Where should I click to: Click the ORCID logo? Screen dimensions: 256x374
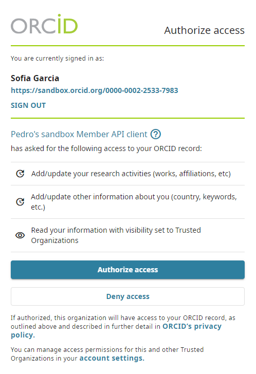tap(44, 24)
